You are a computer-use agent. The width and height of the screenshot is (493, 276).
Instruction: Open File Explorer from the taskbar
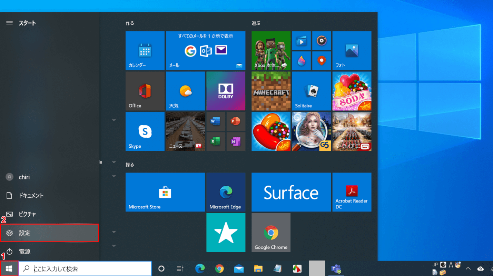(x=258, y=268)
